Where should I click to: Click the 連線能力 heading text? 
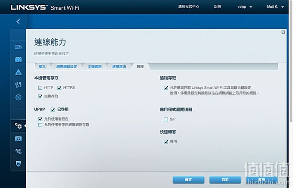click(50, 42)
